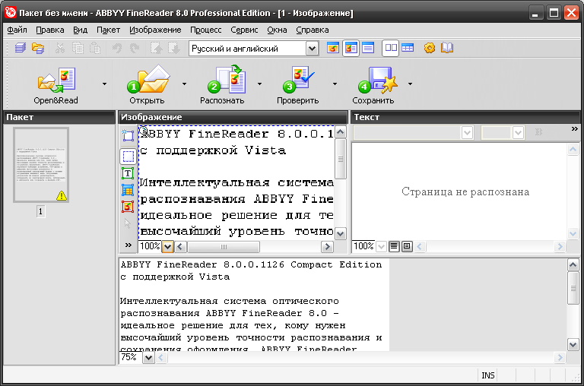Image resolution: width=584 pixels, height=386 pixels.
Task: Open the Сервис menu
Action: (x=244, y=30)
